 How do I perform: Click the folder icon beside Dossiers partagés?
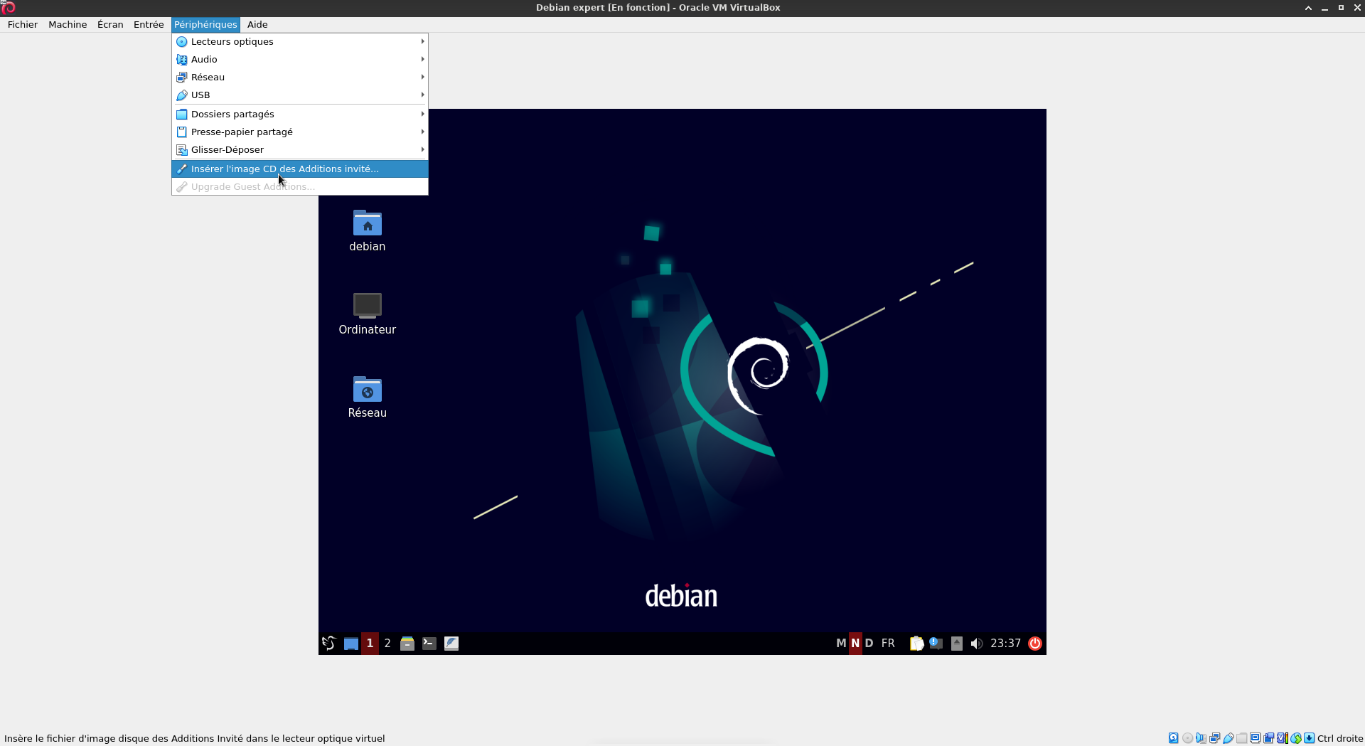click(x=182, y=114)
